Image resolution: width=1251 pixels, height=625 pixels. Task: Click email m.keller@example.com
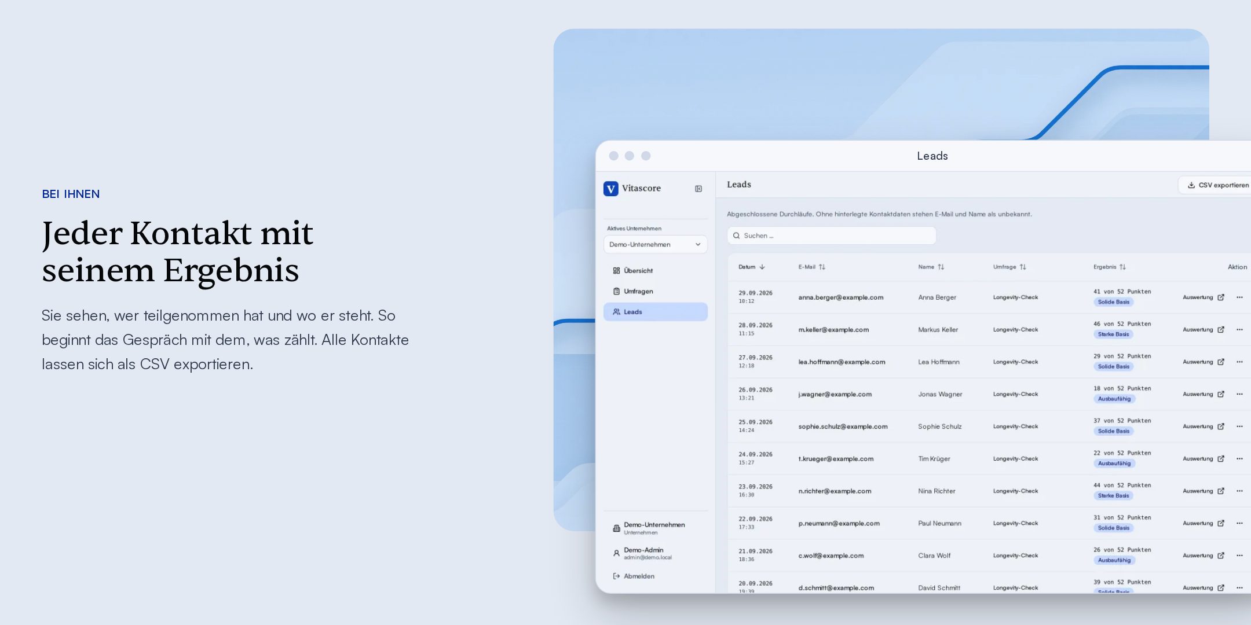833,330
